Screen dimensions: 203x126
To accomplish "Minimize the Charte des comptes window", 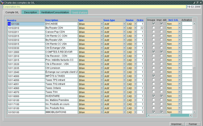I will tap(195, 2).
